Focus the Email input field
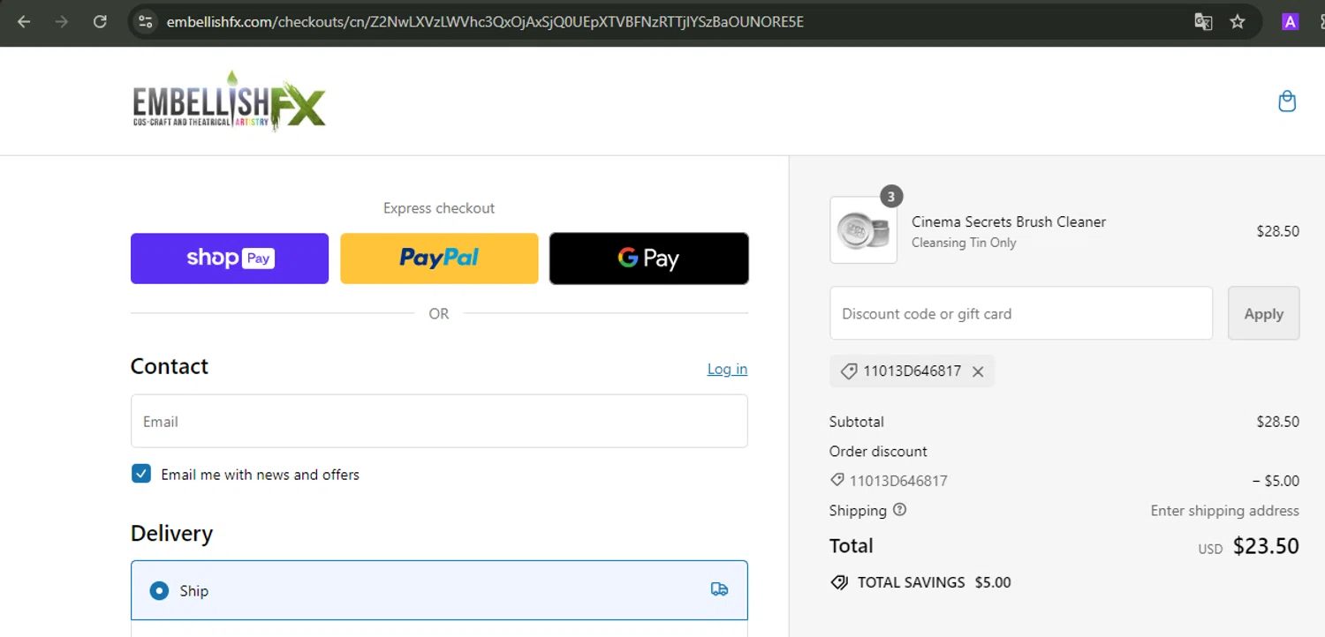 click(x=439, y=421)
